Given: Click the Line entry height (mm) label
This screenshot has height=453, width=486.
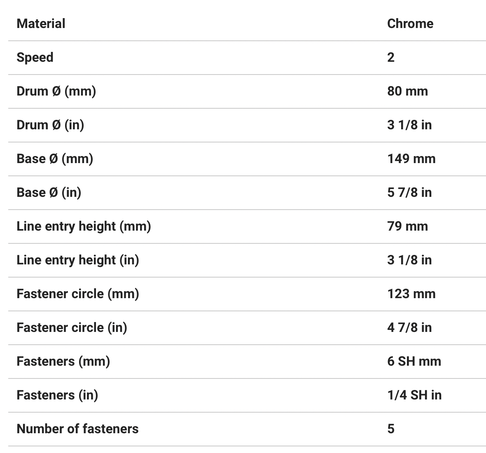Looking at the screenshot, I should tap(84, 226).
